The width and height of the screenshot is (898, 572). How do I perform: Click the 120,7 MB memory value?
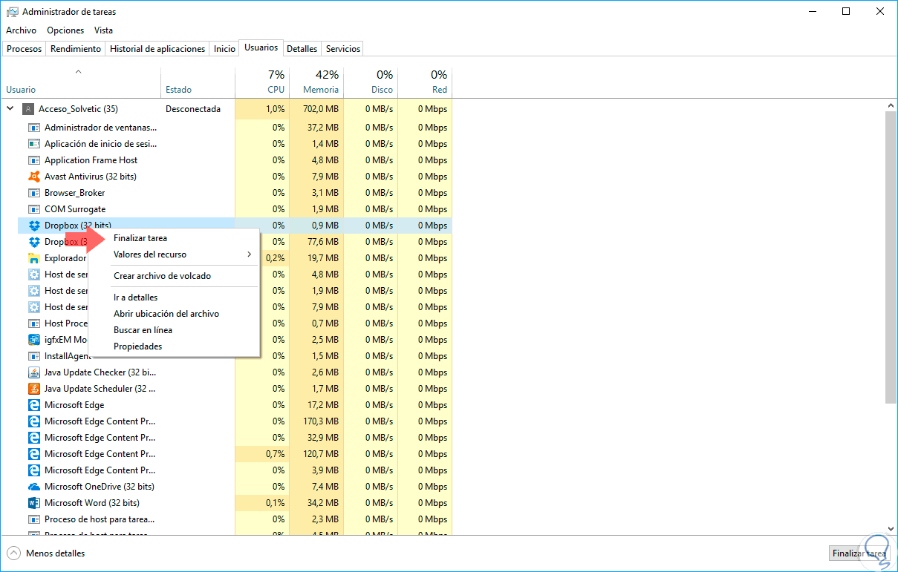tap(321, 454)
